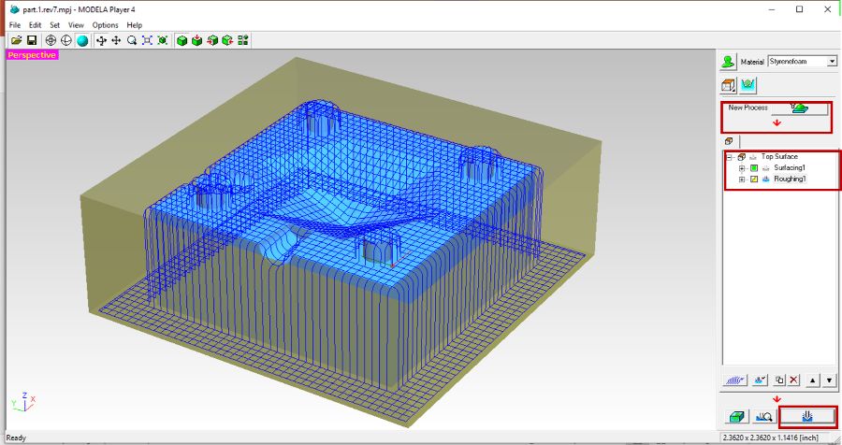Screen dimensions: 842x445
Task: Save the project with the floppy disk icon
Action: [x=32, y=40]
